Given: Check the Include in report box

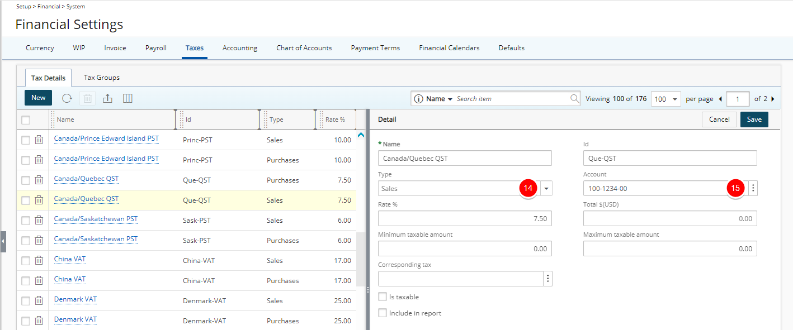Looking at the screenshot, I should [x=383, y=313].
